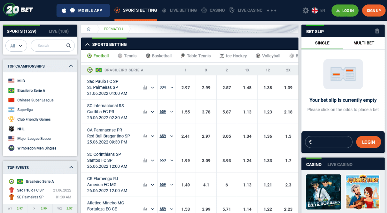The image size is (387, 213).
Task: Click the Chinese Super League flag
Action: 12,100
